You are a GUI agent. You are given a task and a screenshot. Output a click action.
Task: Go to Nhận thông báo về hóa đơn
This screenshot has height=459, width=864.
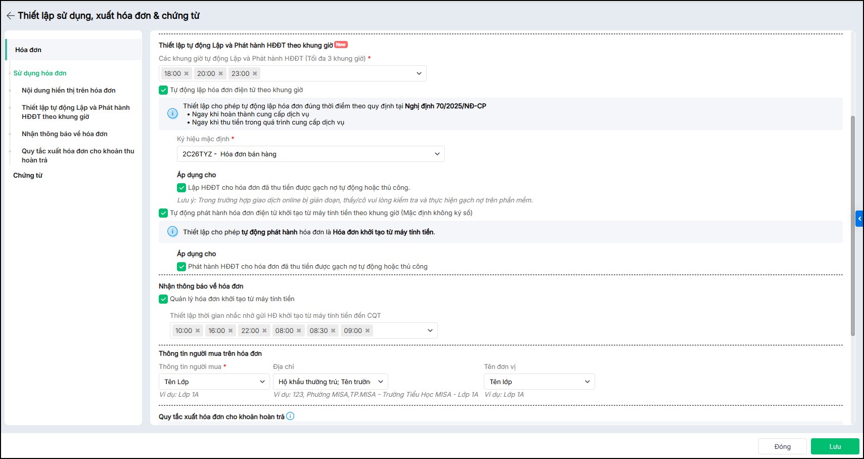pyautogui.click(x=64, y=134)
